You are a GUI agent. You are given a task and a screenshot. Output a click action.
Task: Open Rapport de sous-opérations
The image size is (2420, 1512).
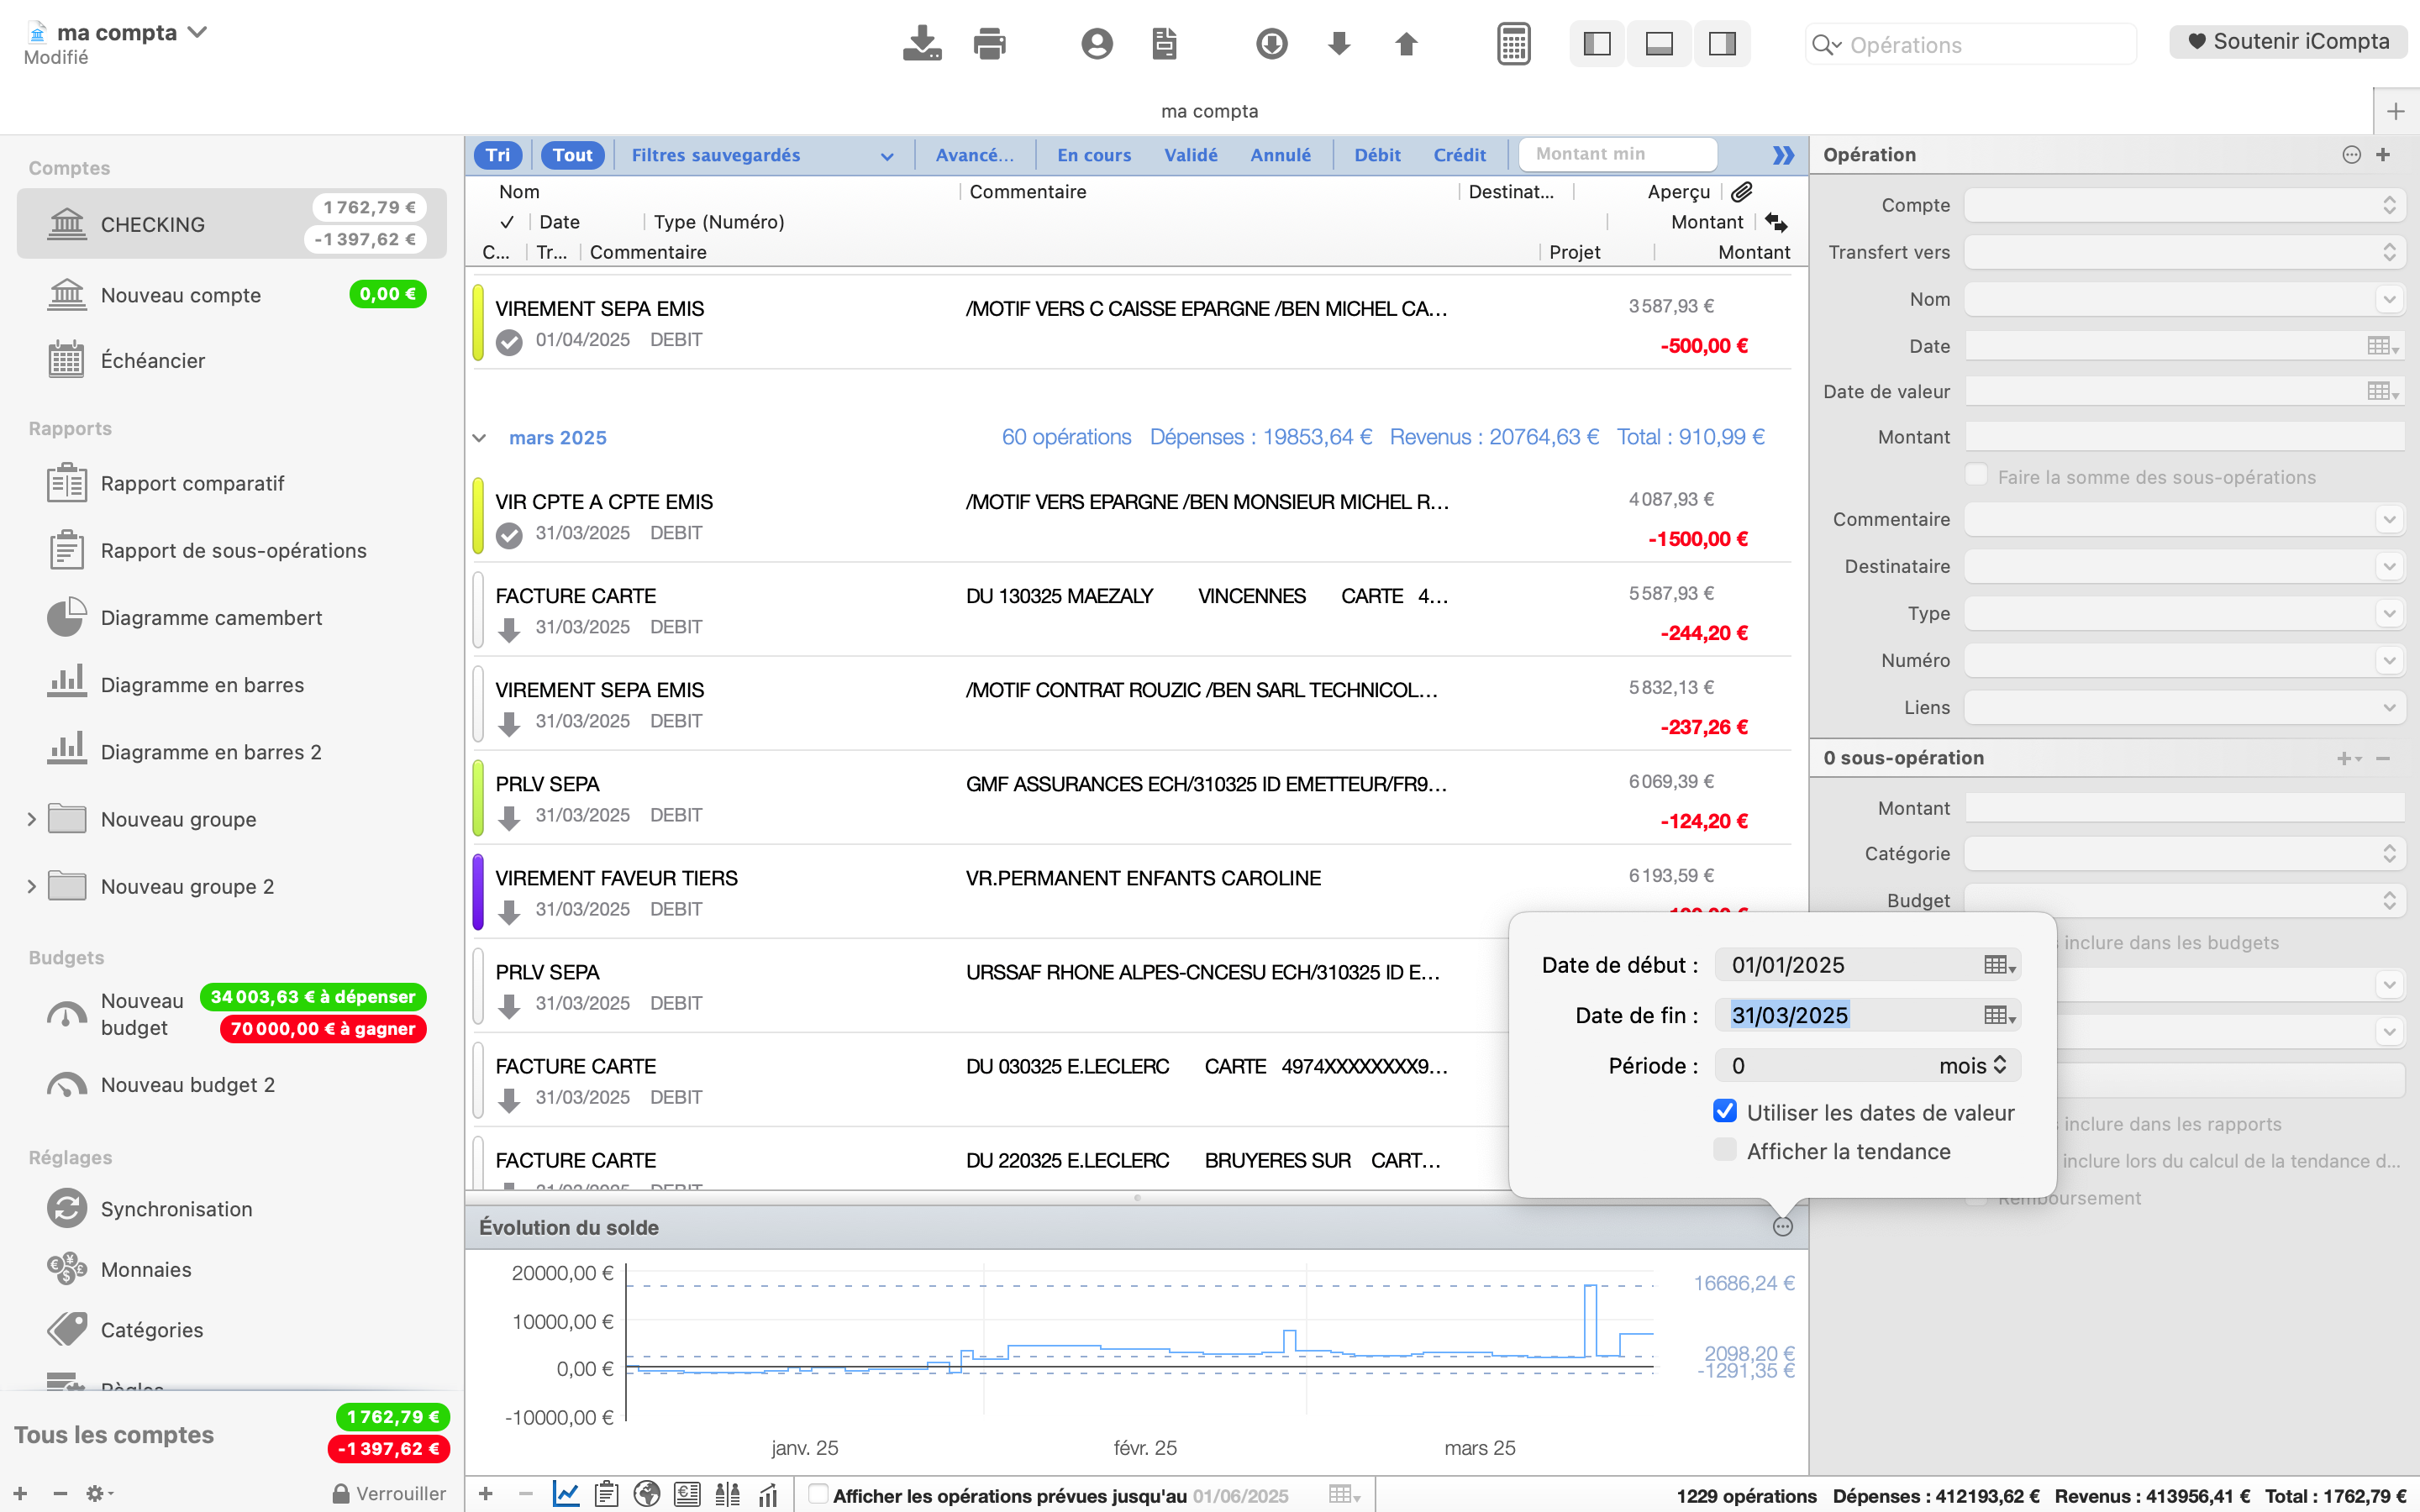231,550
